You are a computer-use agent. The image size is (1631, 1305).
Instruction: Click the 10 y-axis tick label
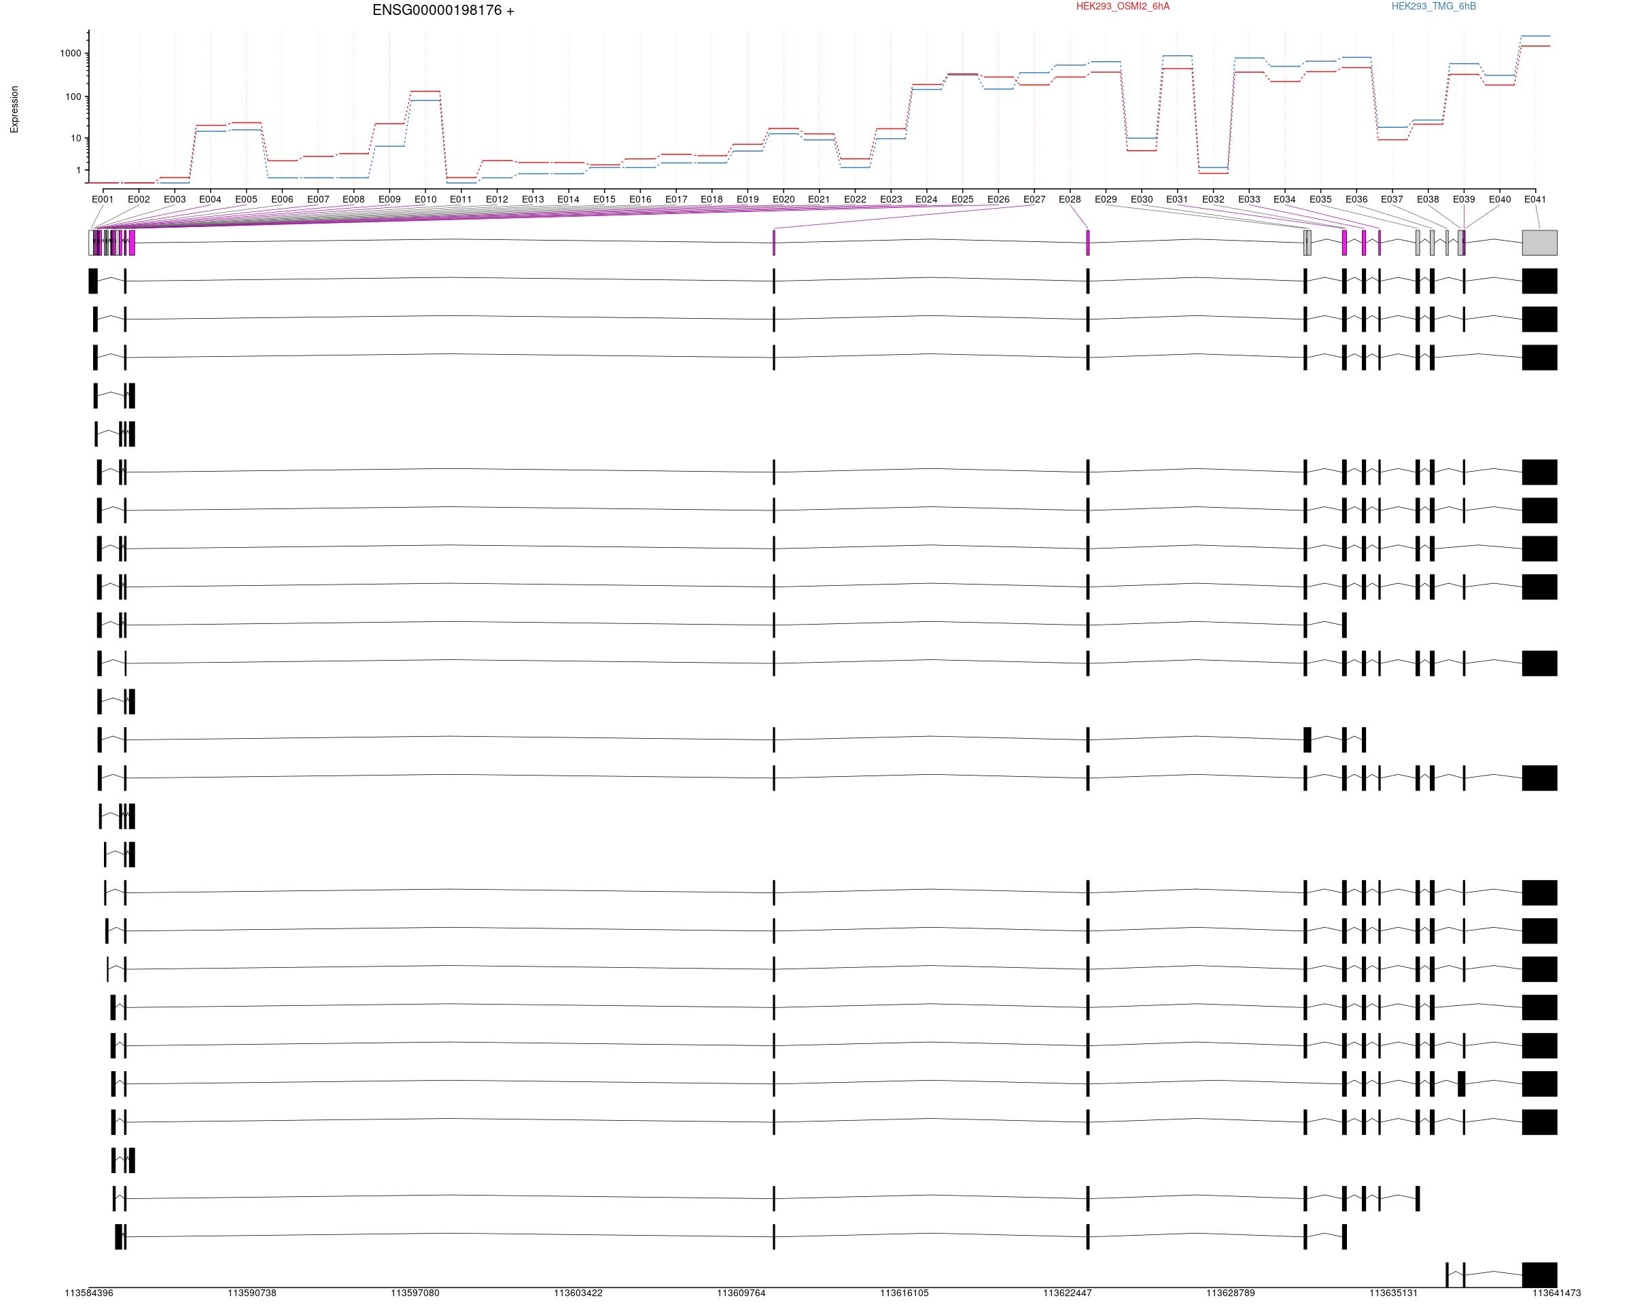[76, 139]
